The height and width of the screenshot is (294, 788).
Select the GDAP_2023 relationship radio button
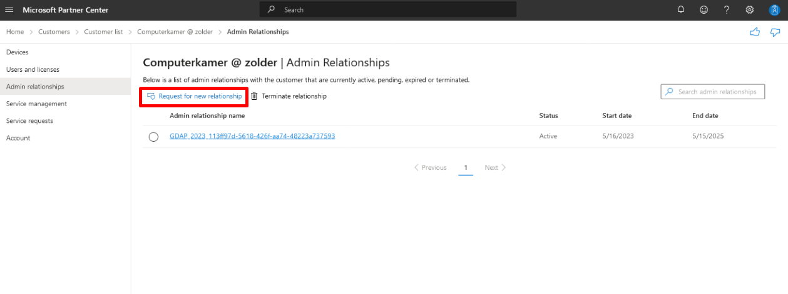tap(154, 137)
